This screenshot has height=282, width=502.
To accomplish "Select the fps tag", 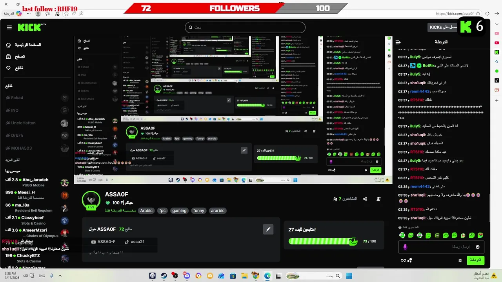I will click(x=162, y=211).
